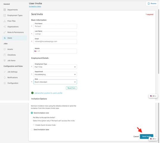Click the Roles & Permissions key icon
160x143 pixels.
tap(4, 32)
